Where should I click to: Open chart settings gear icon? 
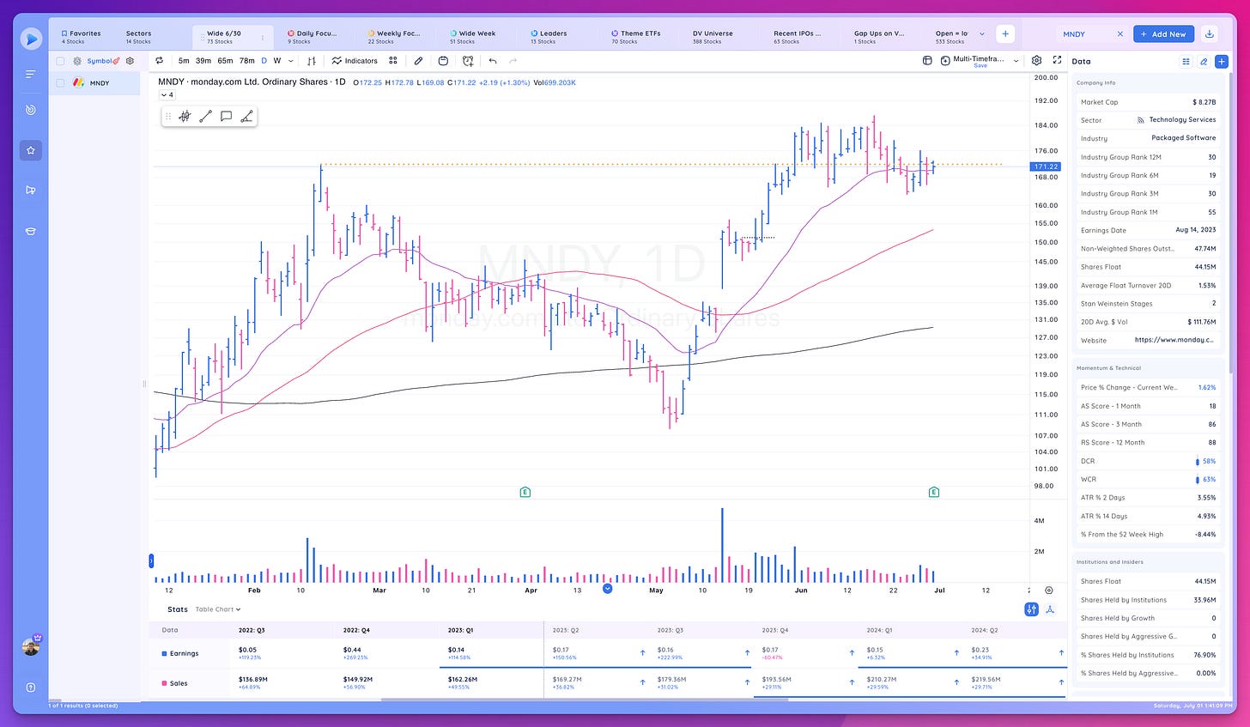point(1037,61)
